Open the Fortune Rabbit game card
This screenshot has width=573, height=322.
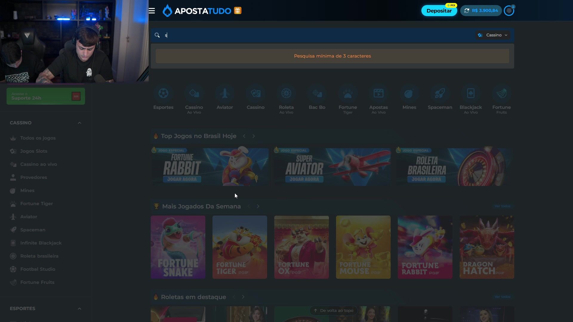(425, 247)
